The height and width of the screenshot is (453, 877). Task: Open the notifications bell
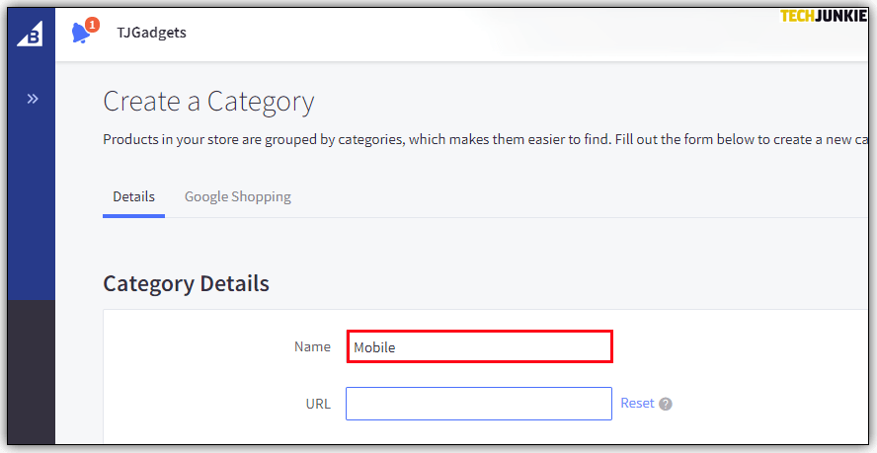coord(81,34)
